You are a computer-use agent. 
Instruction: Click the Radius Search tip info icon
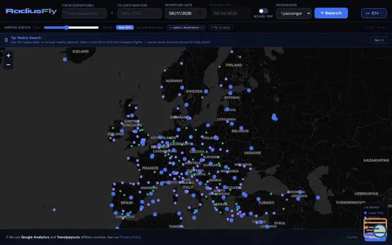coord(6,40)
